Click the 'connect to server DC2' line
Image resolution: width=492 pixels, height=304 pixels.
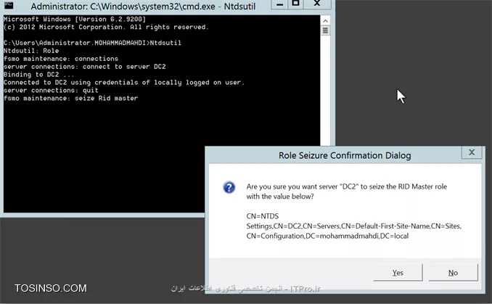[x=84, y=67]
